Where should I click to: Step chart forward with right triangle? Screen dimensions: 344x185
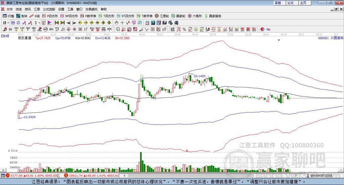pos(74,23)
